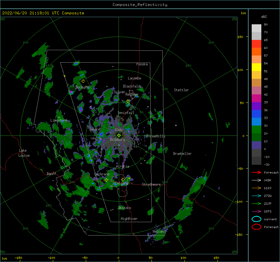This screenshot has width=280, height=262.
Task: Click the Drumheller town label
Action: tap(182, 154)
